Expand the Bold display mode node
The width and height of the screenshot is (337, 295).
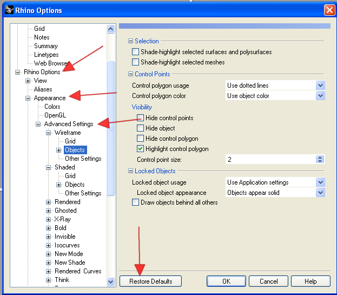tap(48, 228)
